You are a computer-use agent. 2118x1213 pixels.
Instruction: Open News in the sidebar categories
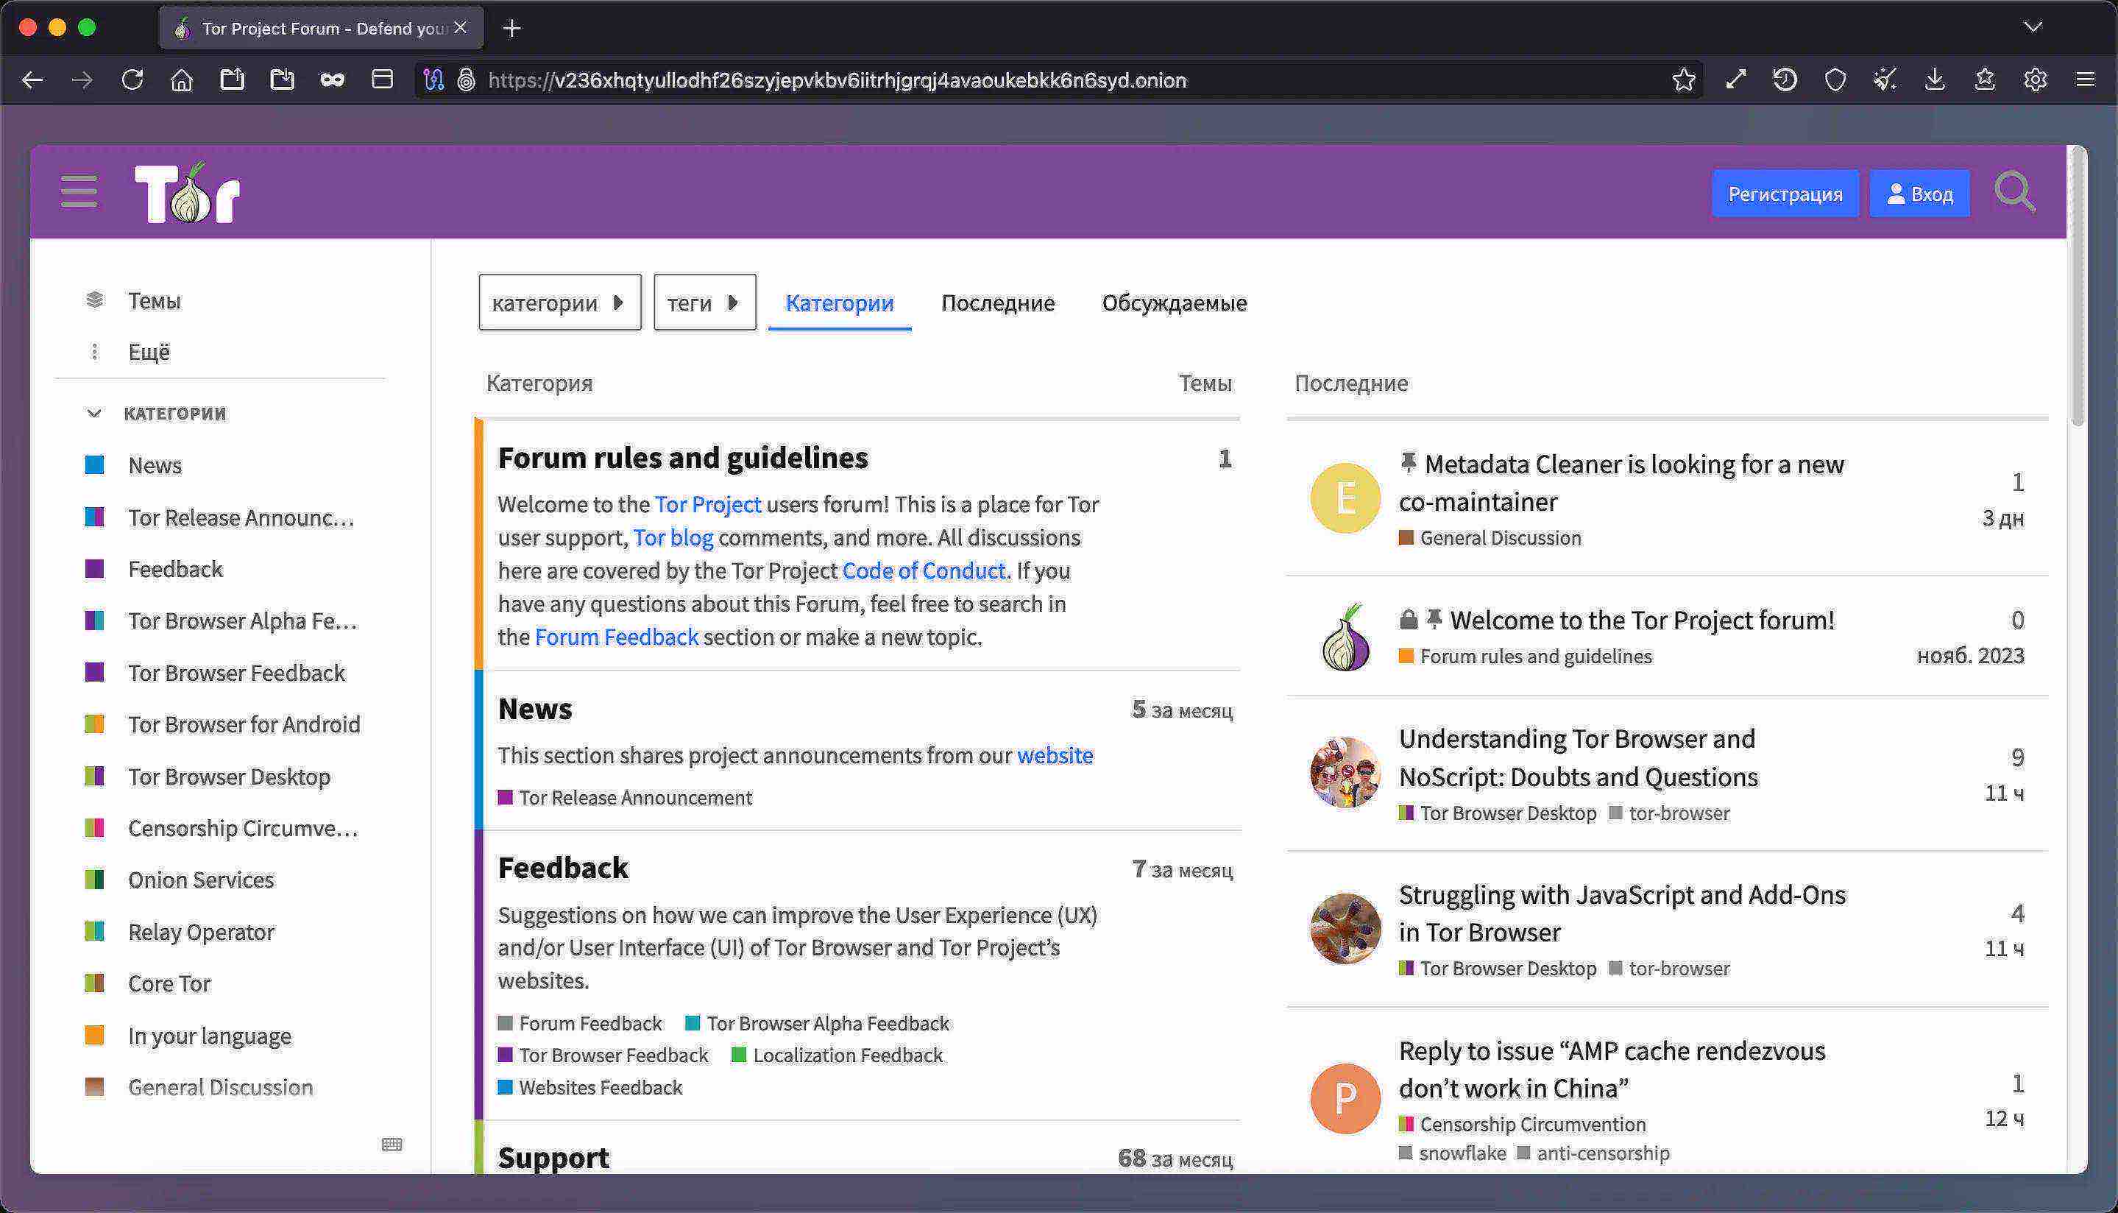click(x=155, y=465)
